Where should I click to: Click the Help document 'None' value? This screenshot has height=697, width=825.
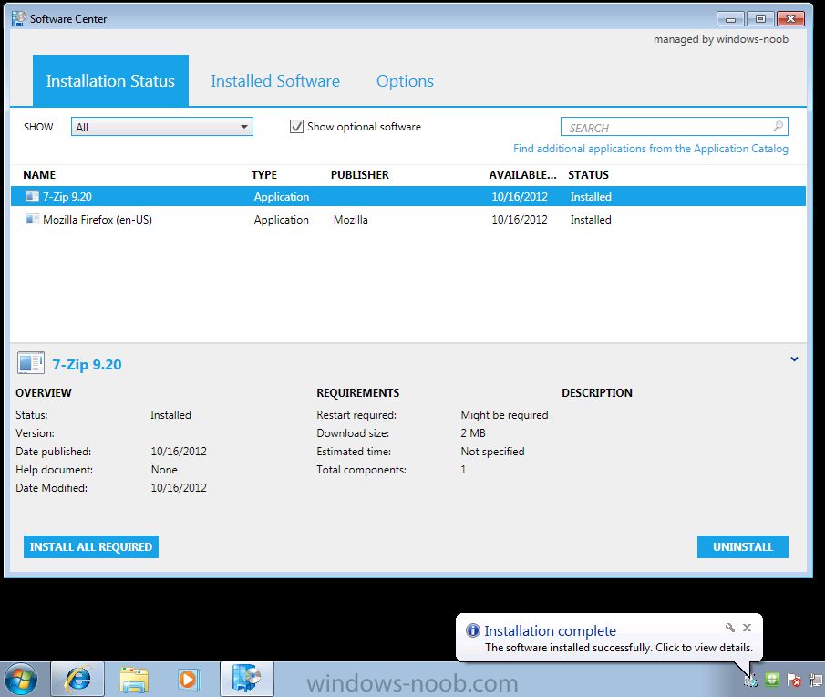pos(164,470)
